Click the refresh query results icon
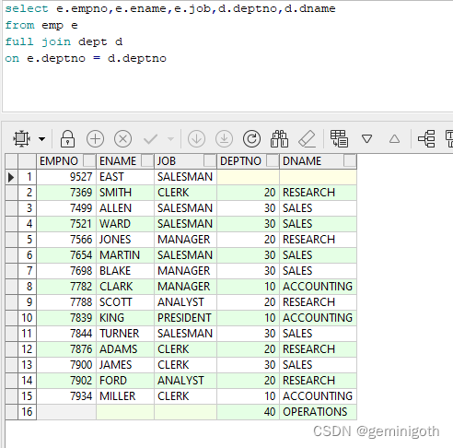This screenshot has height=448, width=453. pos(251,139)
